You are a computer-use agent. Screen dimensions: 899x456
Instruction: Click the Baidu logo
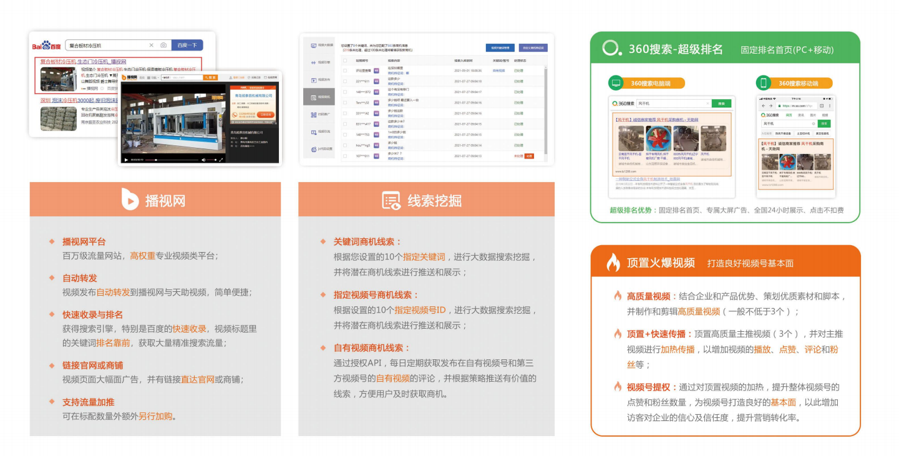pos(46,46)
